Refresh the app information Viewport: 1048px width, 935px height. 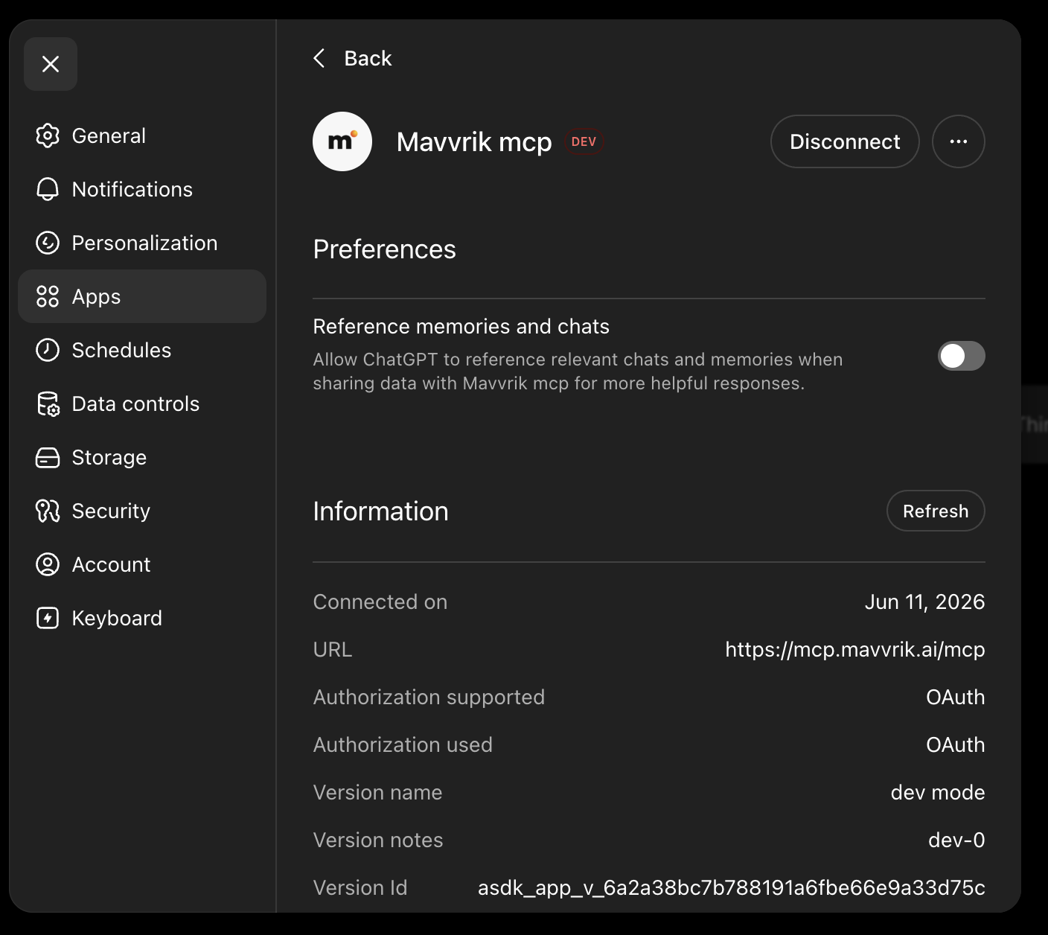click(936, 511)
